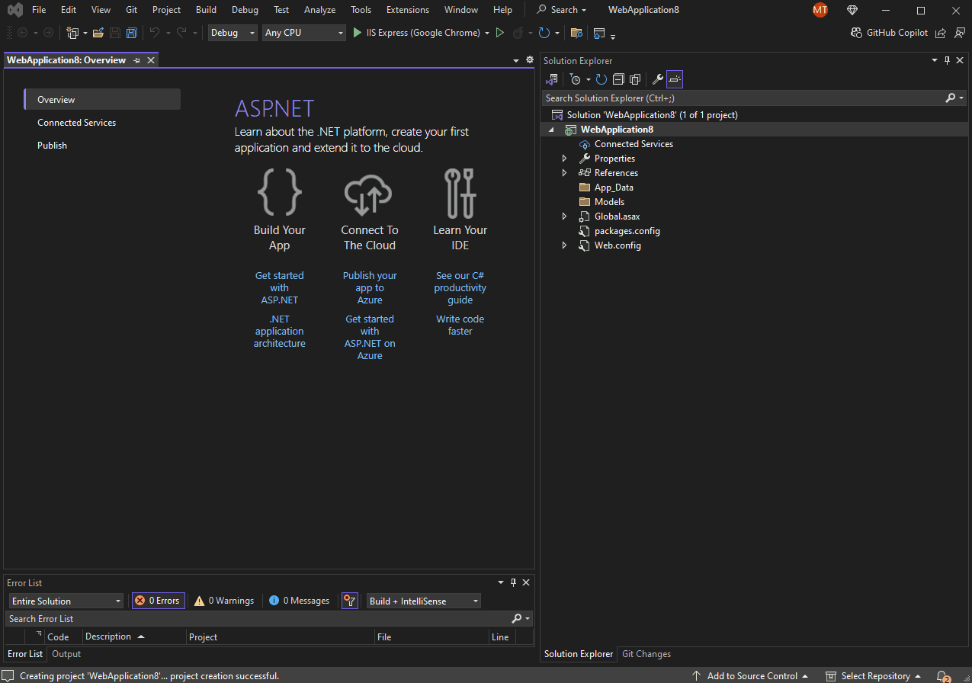Click Show All Files icon in Solution Explorer

pyautogui.click(x=635, y=79)
